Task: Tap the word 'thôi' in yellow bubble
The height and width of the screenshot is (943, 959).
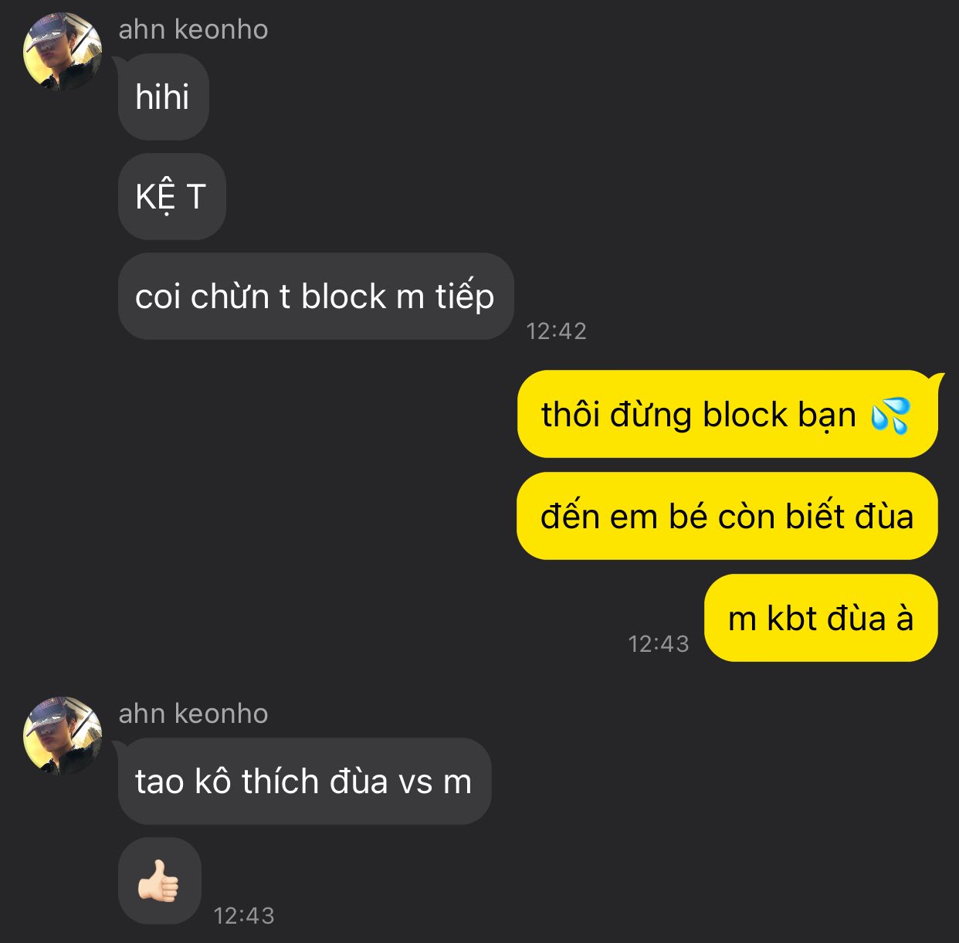Action: [x=571, y=415]
